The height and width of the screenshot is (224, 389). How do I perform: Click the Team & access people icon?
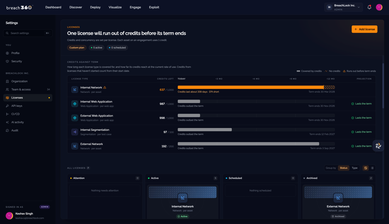tap(7, 90)
